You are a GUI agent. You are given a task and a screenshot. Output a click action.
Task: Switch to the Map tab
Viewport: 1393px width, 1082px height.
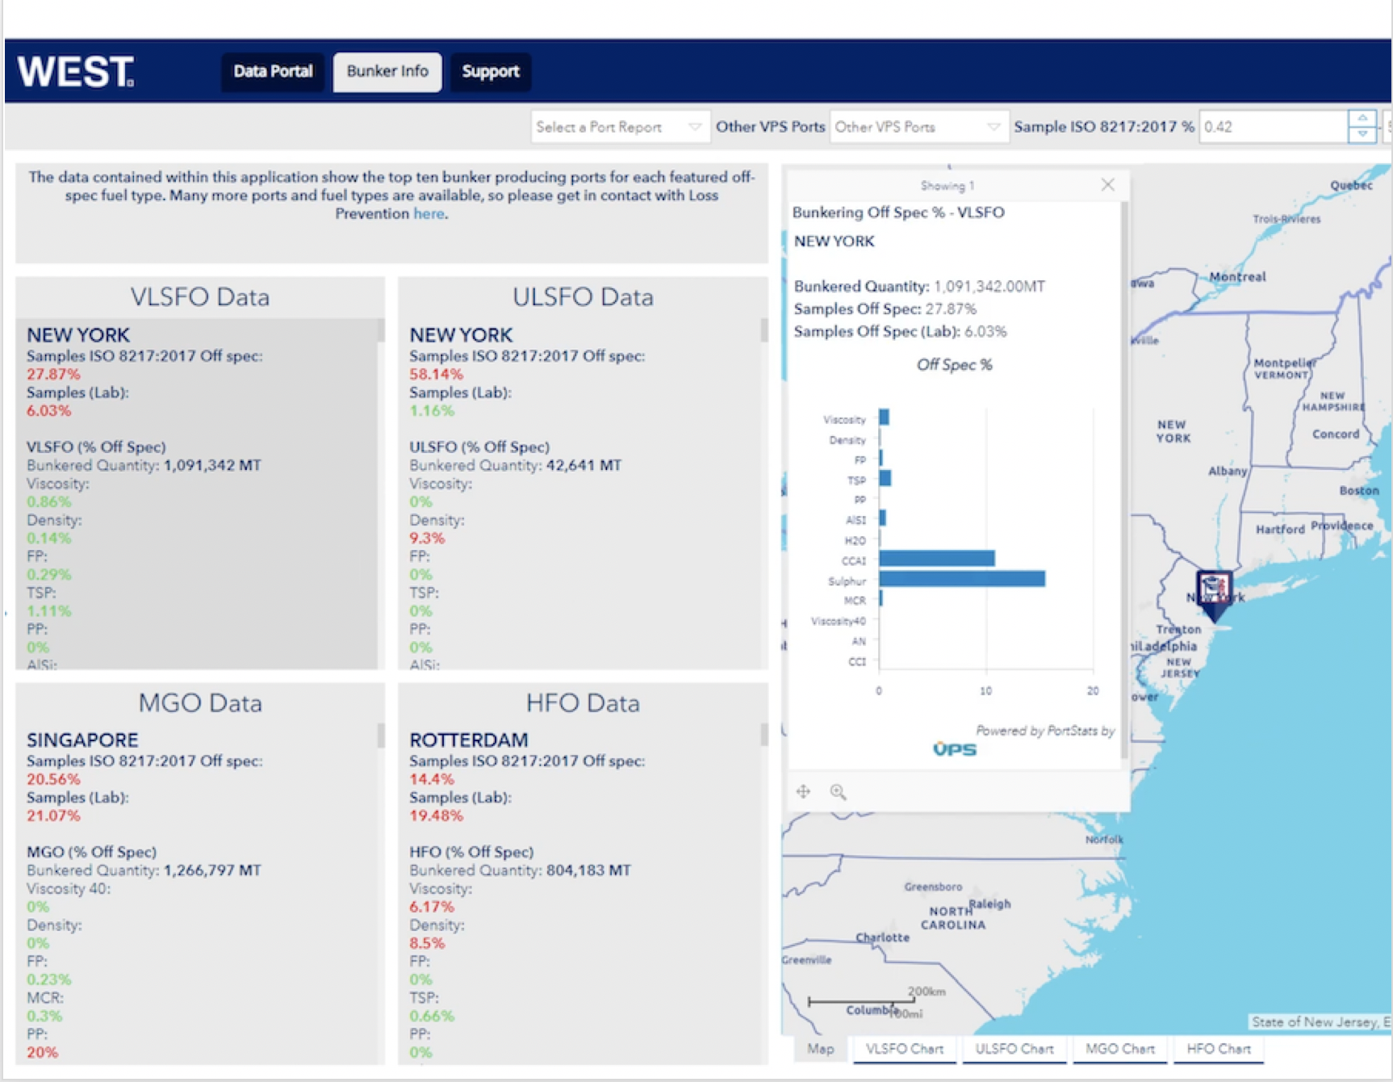pos(821,1048)
